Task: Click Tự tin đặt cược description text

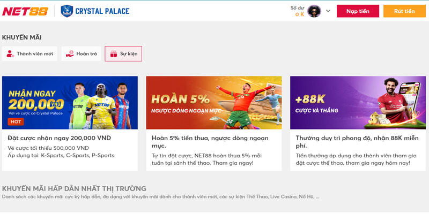Action: point(207,159)
